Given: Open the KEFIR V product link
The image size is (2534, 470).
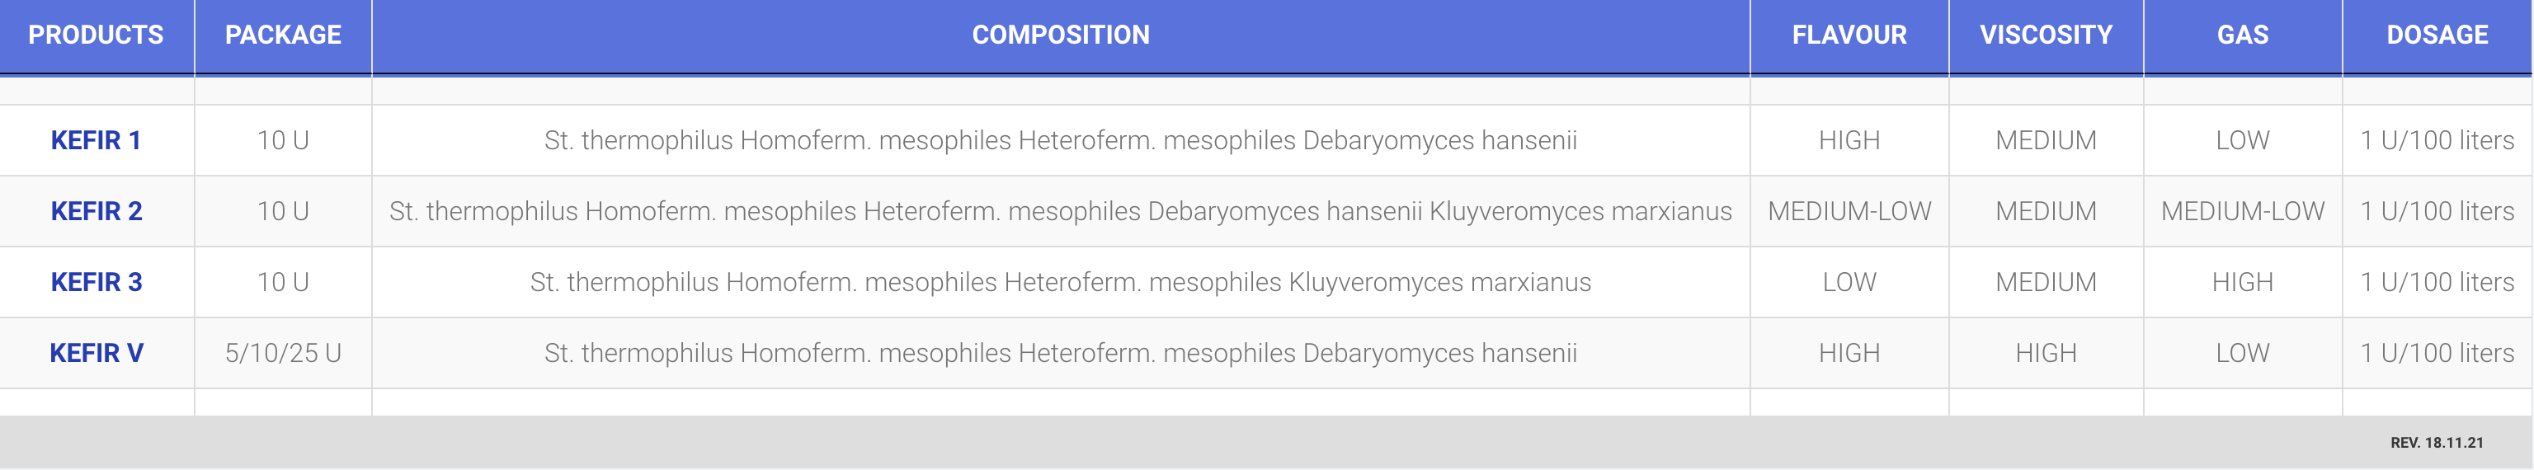Looking at the screenshot, I should pos(97,353).
